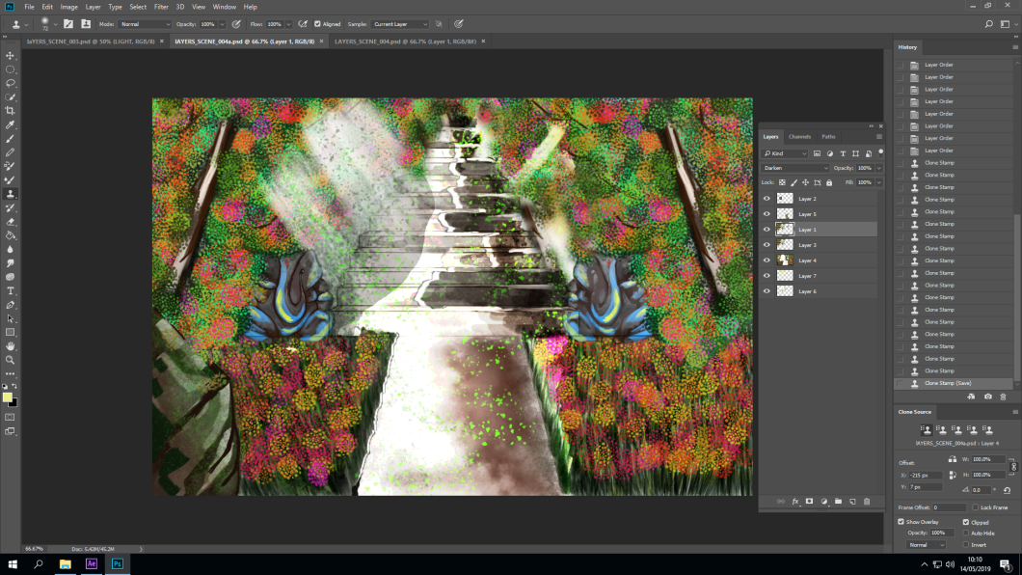Open the Sample Current Layer dropdown
1022x575 pixels.
click(400, 24)
